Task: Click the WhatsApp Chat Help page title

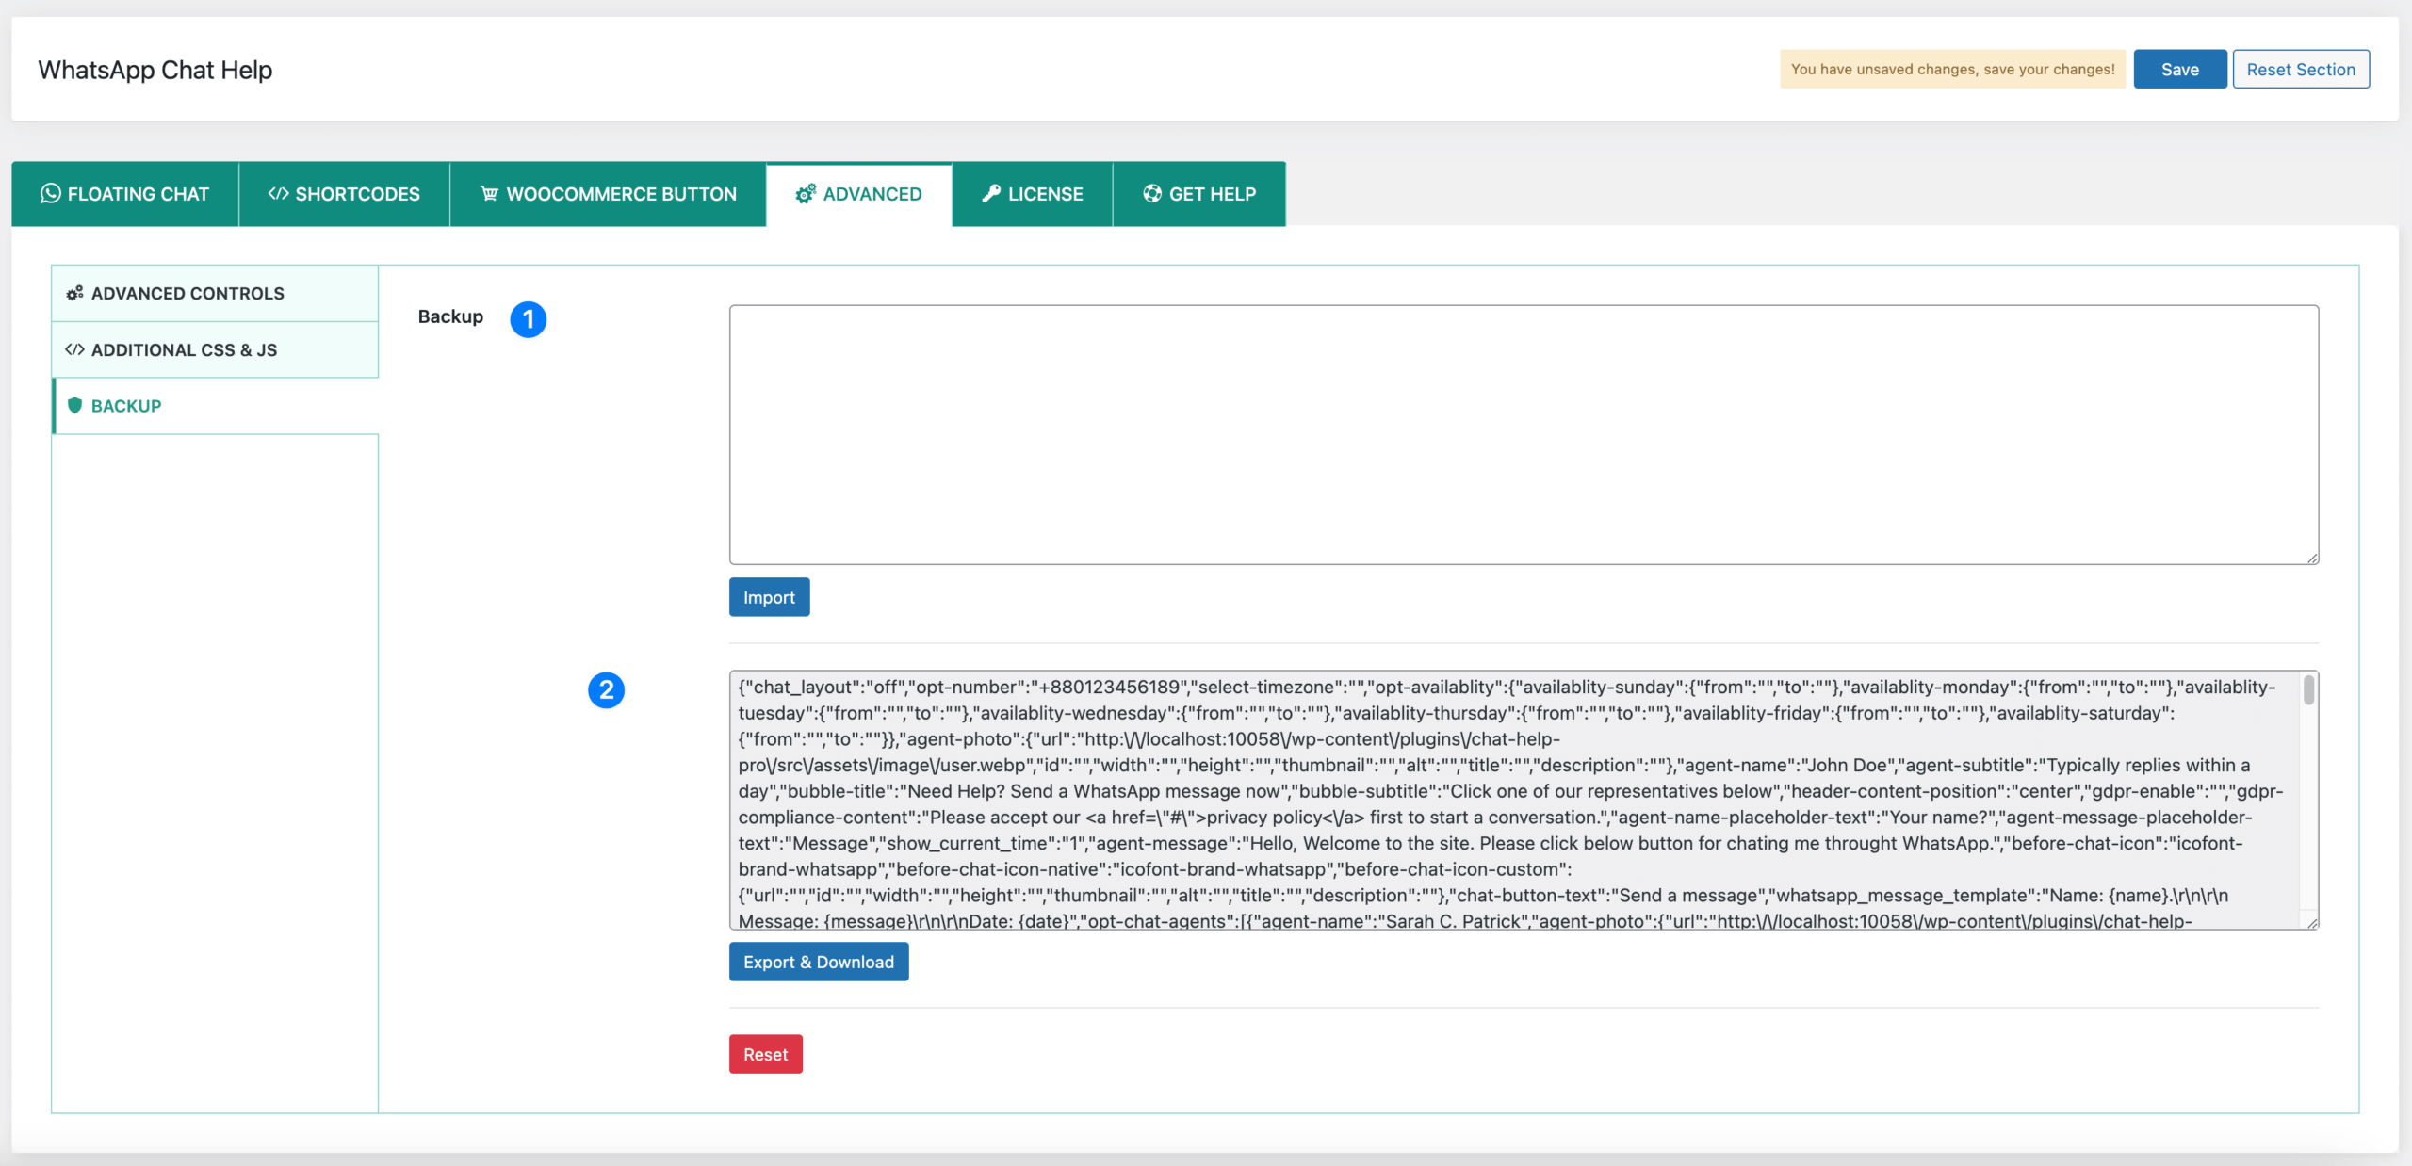Action: [155, 70]
